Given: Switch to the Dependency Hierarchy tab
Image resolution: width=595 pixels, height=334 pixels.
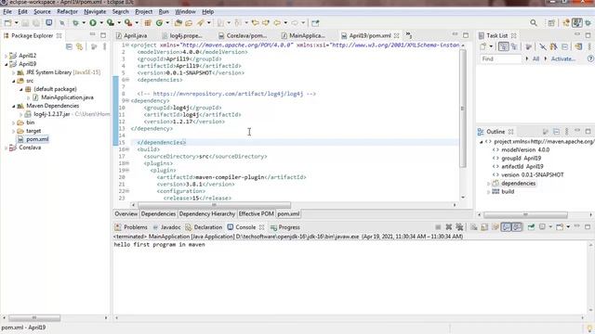Looking at the screenshot, I should tap(206, 214).
